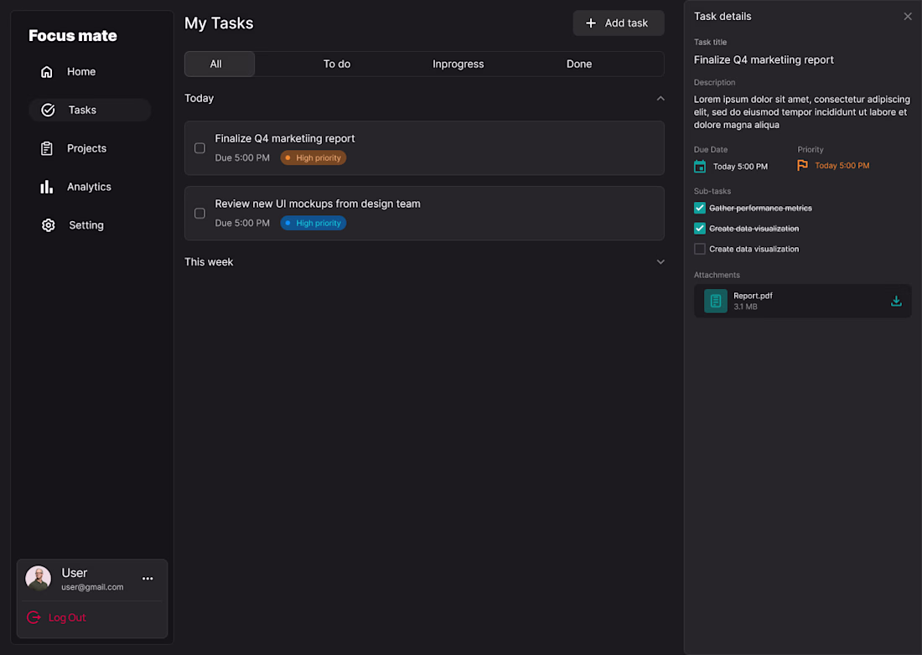Close the Task details panel

coord(908,17)
